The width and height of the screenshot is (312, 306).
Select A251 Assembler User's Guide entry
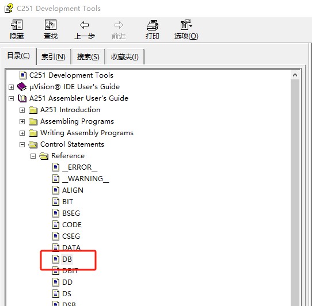point(79,98)
